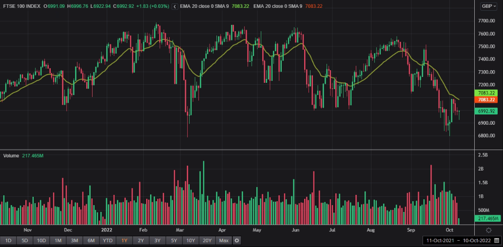Choose the 2Y range button
This screenshot has width=503, height=247.
[x=140, y=240]
